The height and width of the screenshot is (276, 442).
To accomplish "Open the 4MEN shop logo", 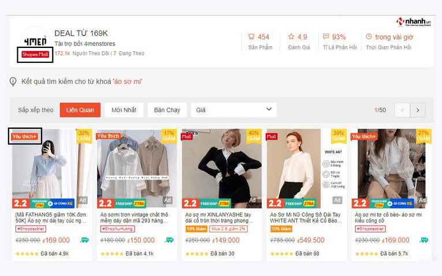I will click(x=35, y=41).
